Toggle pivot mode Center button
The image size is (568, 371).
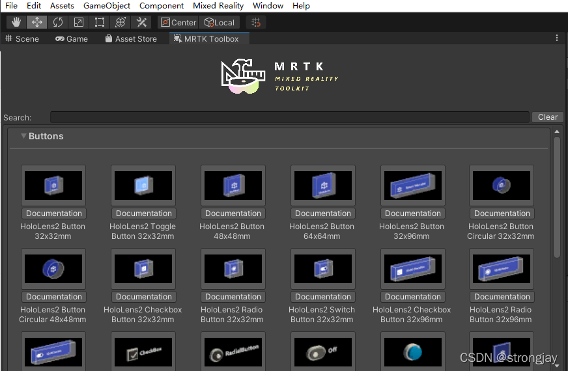tap(178, 22)
